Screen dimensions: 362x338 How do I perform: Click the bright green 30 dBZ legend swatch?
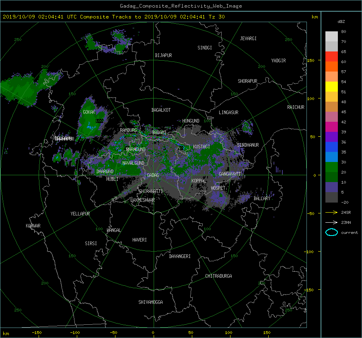[331, 167]
